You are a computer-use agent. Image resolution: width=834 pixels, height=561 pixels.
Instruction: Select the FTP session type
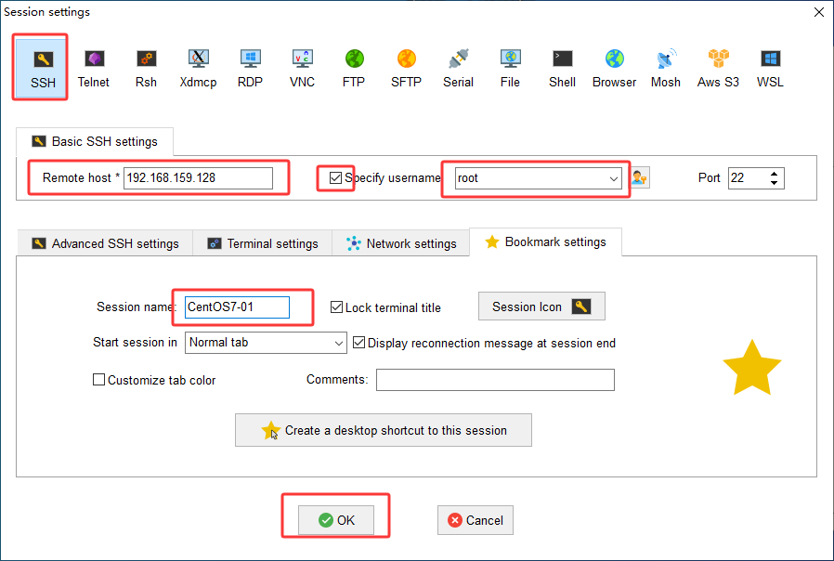click(x=354, y=69)
